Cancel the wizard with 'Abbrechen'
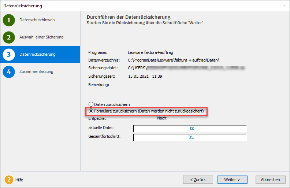Viewport: 290px width, 188px height. coord(271,180)
